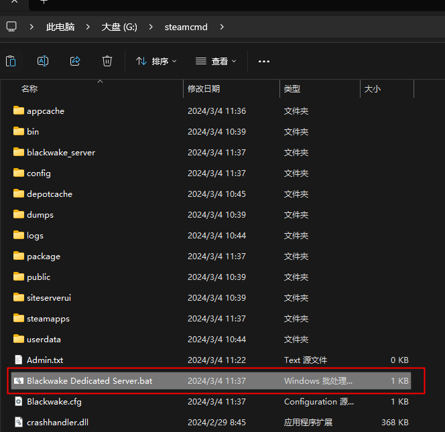Expand the chevron after the monitor icon
This screenshot has height=432, width=445.
click(x=31, y=27)
